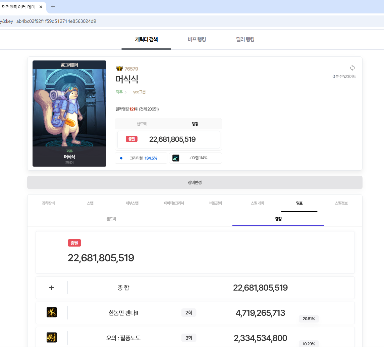This screenshot has height=347, width=384.
Task: Click the 한놈만 팬다!! skill icon
Action: coord(52,312)
